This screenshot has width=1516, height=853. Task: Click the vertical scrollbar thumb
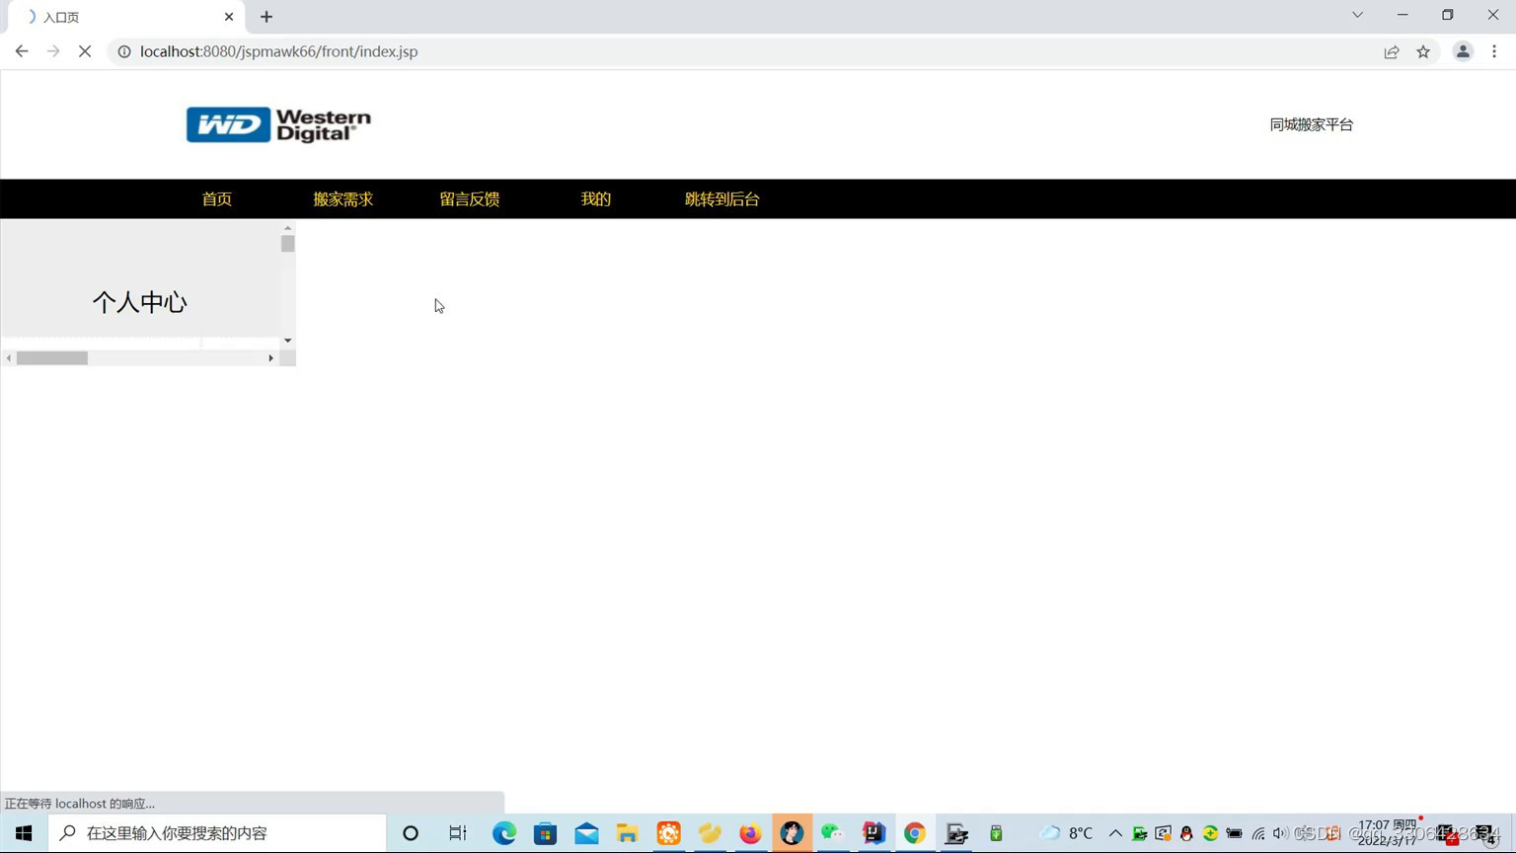click(x=287, y=243)
